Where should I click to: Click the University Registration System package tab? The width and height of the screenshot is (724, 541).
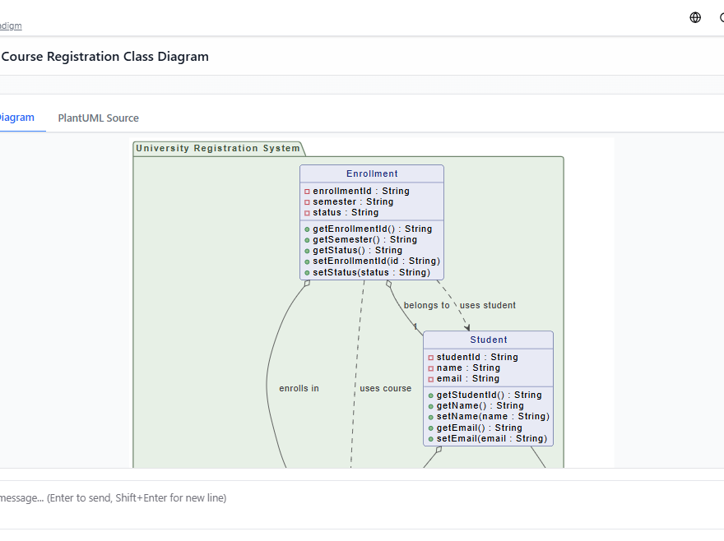(218, 148)
